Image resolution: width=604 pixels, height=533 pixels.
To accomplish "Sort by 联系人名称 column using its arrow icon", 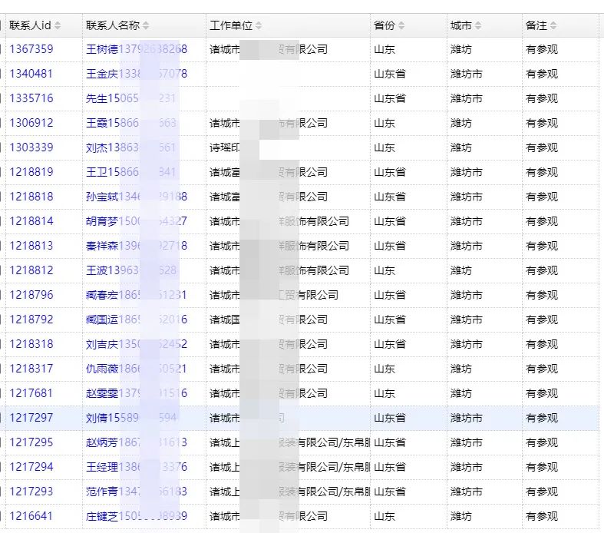I will coord(146,25).
